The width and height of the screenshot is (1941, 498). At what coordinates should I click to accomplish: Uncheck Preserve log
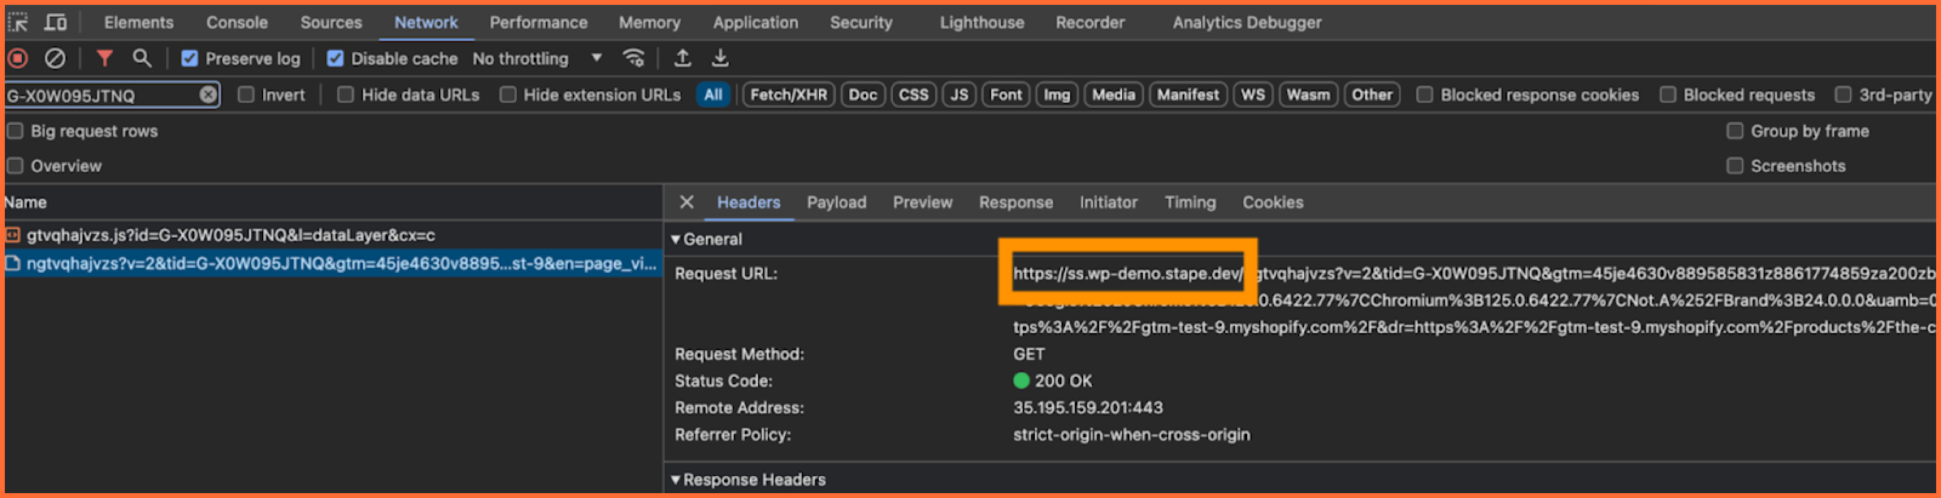click(x=190, y=59)
